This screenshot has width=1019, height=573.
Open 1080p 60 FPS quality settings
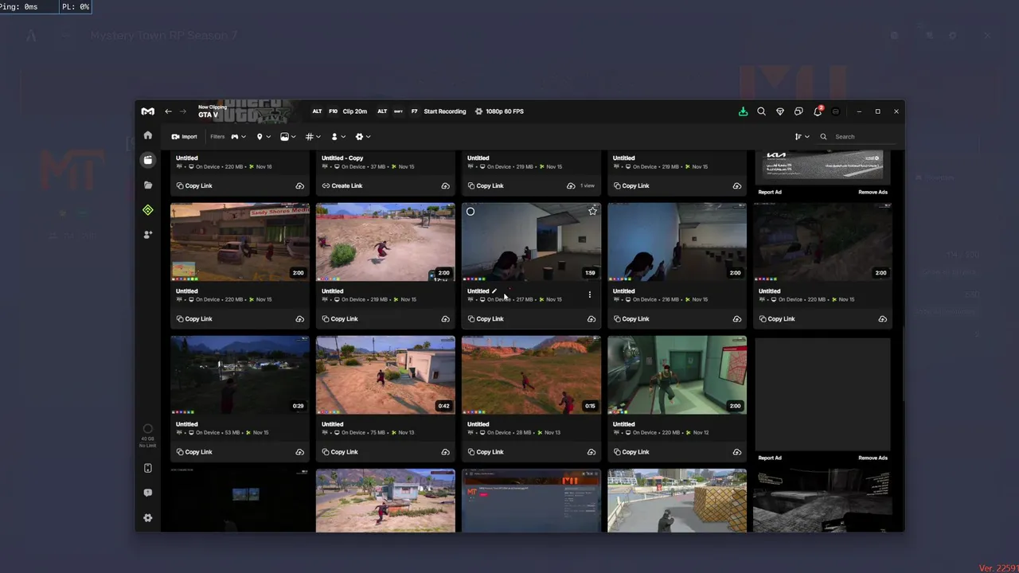(x=499, y=111)
